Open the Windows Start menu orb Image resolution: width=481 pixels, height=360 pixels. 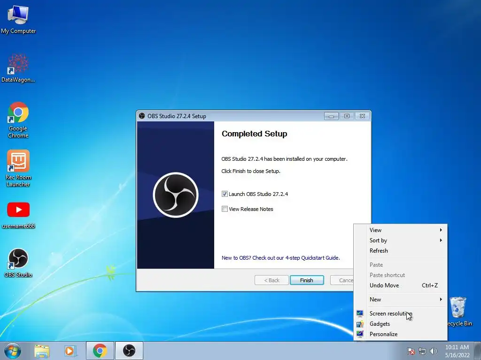(x=13, y=351)
